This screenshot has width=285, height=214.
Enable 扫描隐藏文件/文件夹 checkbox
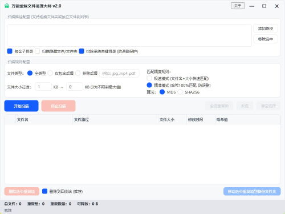pyautogui.click(x=38, y=51)
